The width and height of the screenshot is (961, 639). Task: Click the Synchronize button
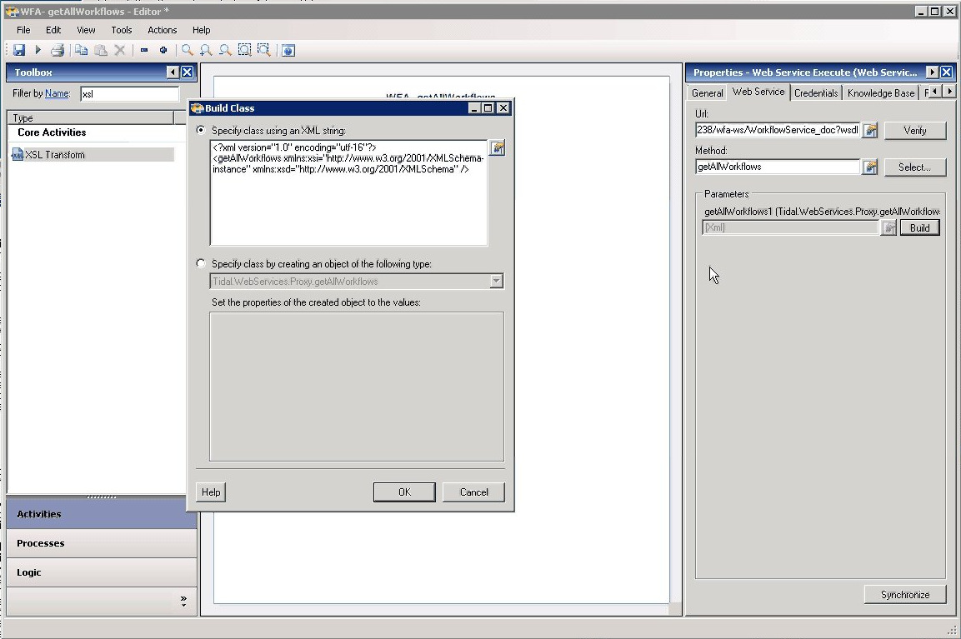[x=905, y=594]
